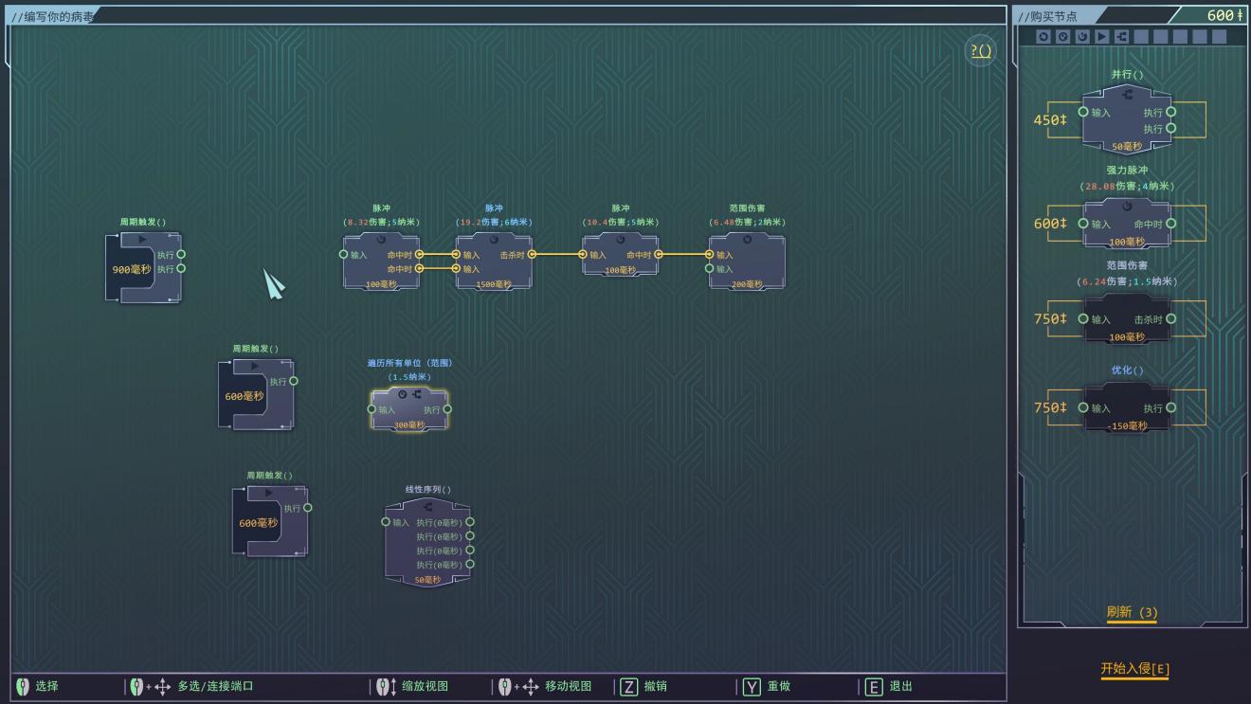The height and width of the screenshot is (704, 1251).
Task: Click 执行 output port of 遍历所有单位 node
Action: [447, 409]
